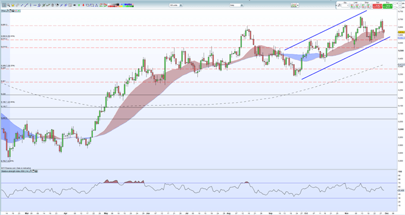Open the color palette swatches

tap(121, 5)
